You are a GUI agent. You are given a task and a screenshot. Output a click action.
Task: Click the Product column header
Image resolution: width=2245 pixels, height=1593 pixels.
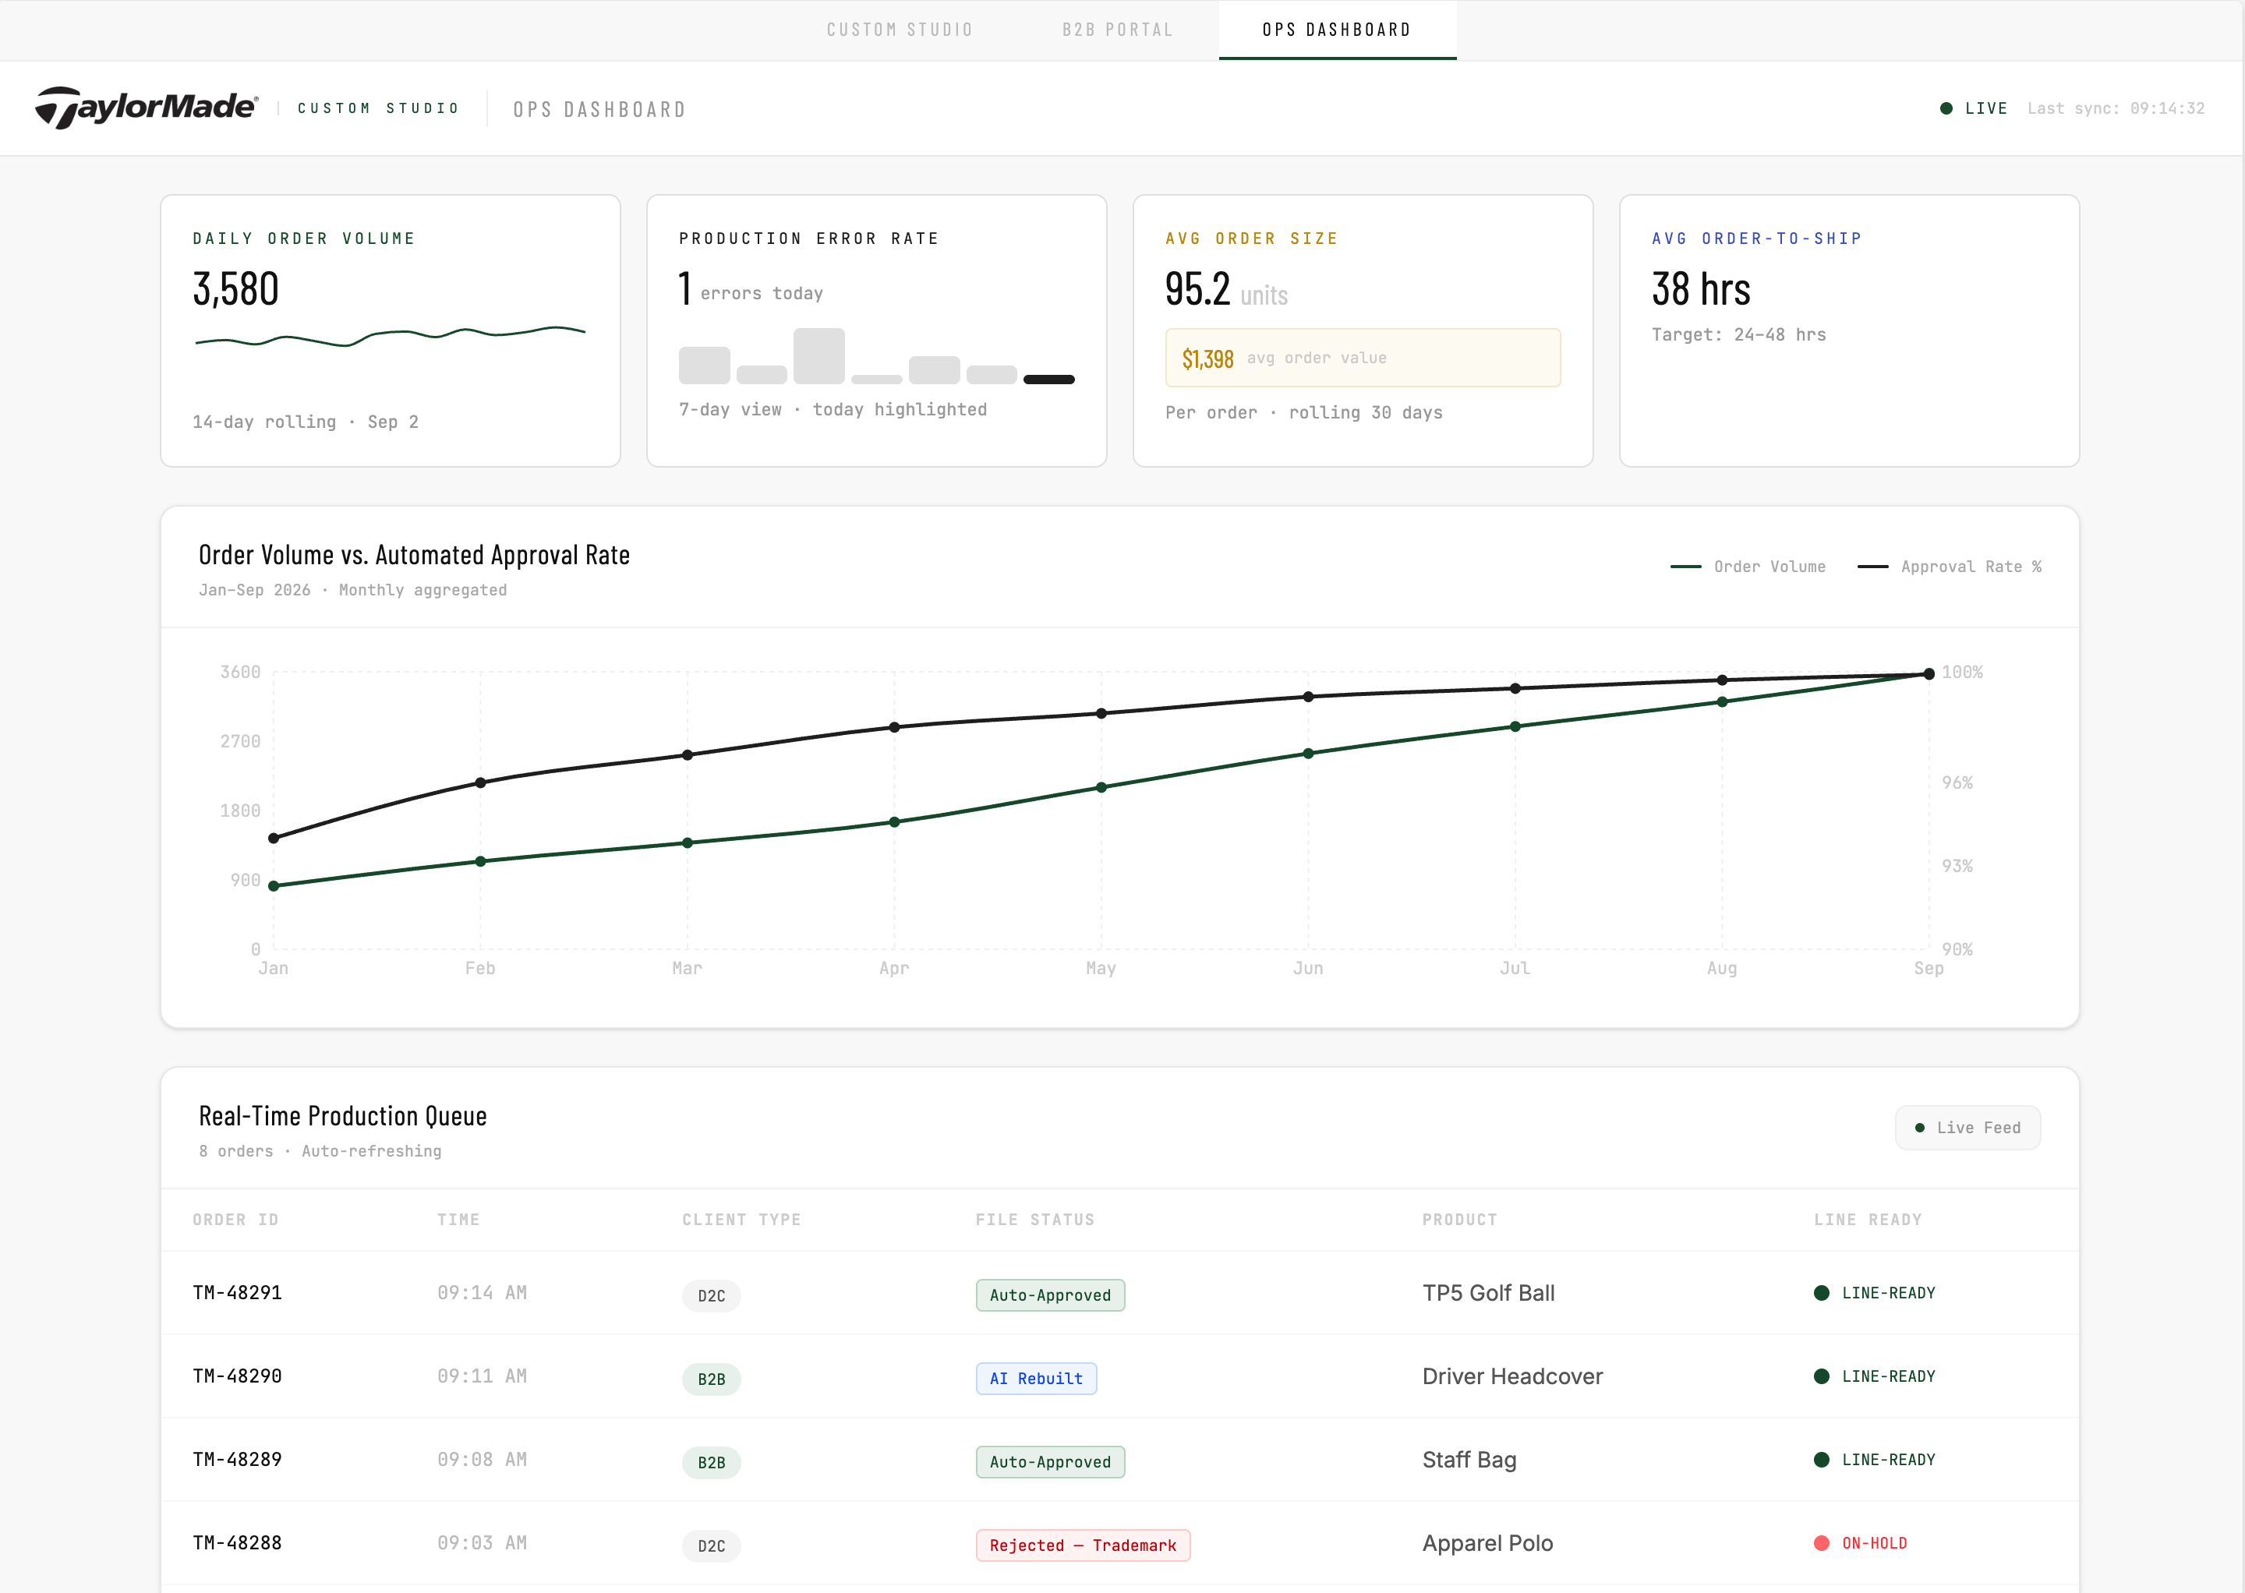[x=1459, y=1219]
